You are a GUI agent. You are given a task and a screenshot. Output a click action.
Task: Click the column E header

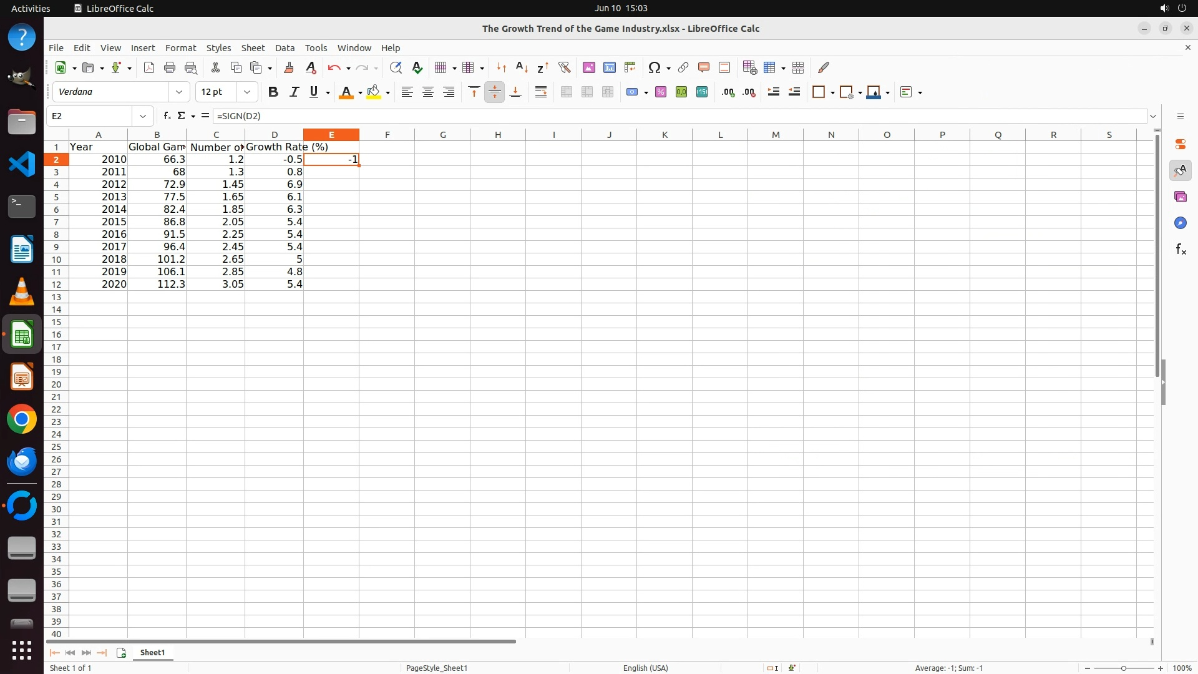pos(331,135)
